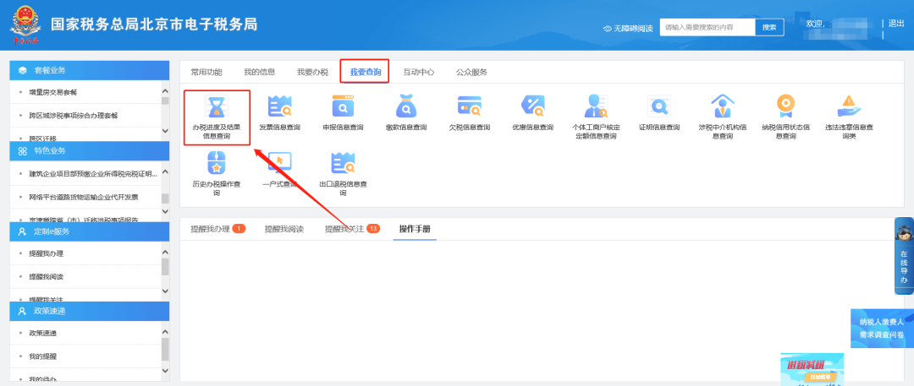Open 发票信息查询 invoice icon
914x386 pixels.
tap(279, 106)
